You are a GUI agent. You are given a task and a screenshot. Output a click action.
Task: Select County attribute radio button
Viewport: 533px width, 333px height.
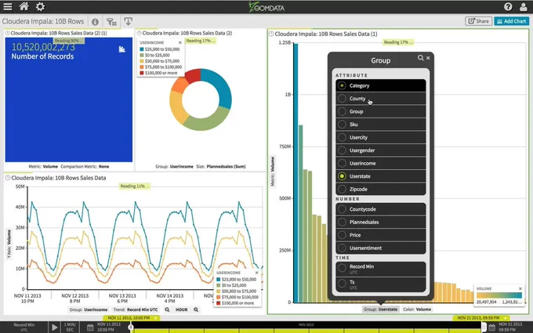click(x=342, y=99)
